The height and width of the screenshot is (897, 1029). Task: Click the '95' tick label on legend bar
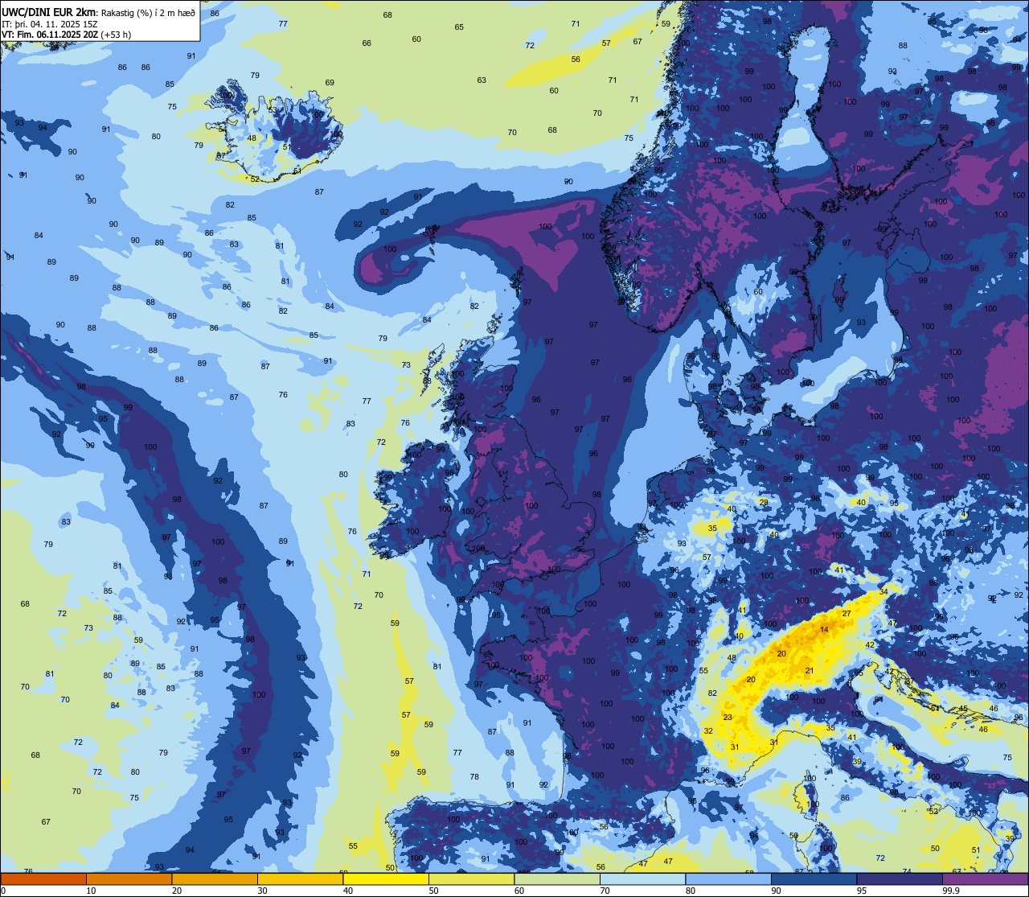click(862, 891)
